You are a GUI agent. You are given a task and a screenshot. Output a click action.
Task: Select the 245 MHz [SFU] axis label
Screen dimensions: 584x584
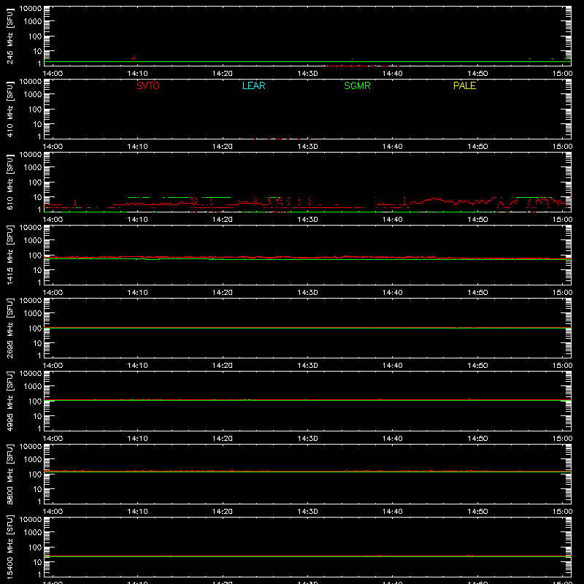(9, 36)
